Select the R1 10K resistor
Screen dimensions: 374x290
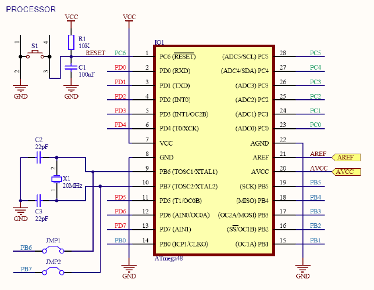click(x=71, y=42)
